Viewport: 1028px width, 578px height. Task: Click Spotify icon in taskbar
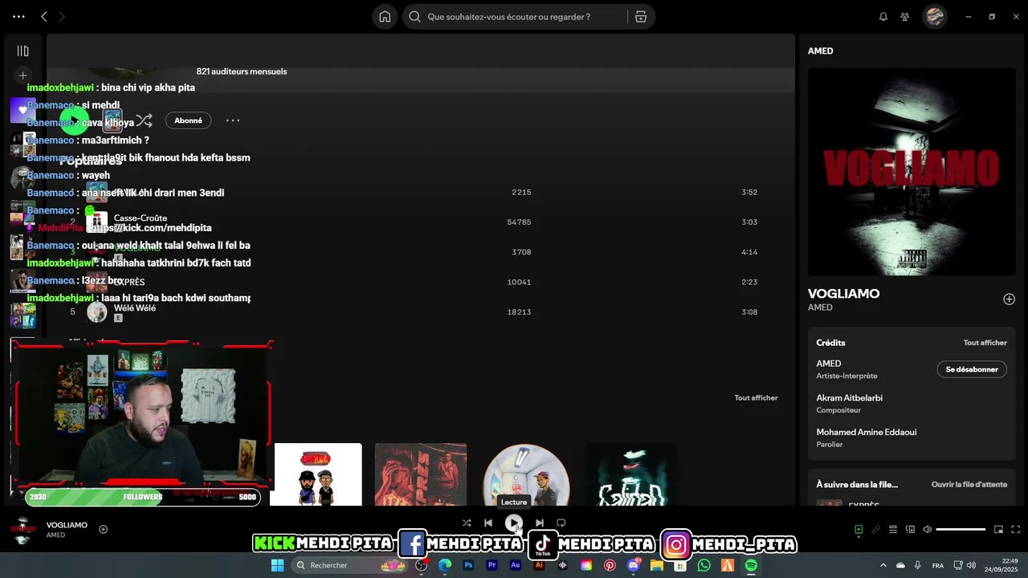tap(751, 565)
